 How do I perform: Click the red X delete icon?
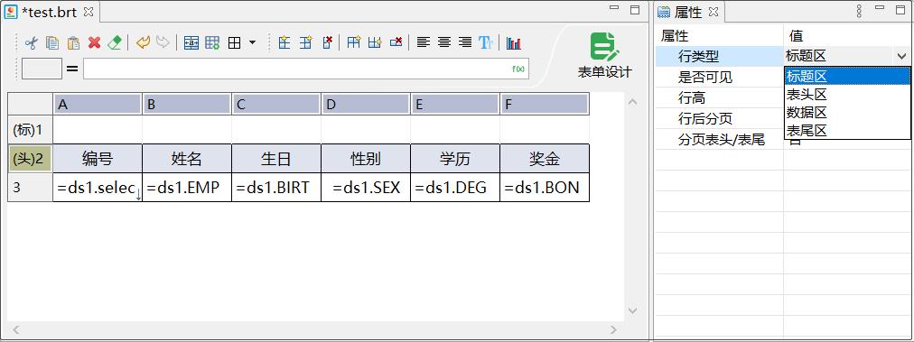(95, 42)
